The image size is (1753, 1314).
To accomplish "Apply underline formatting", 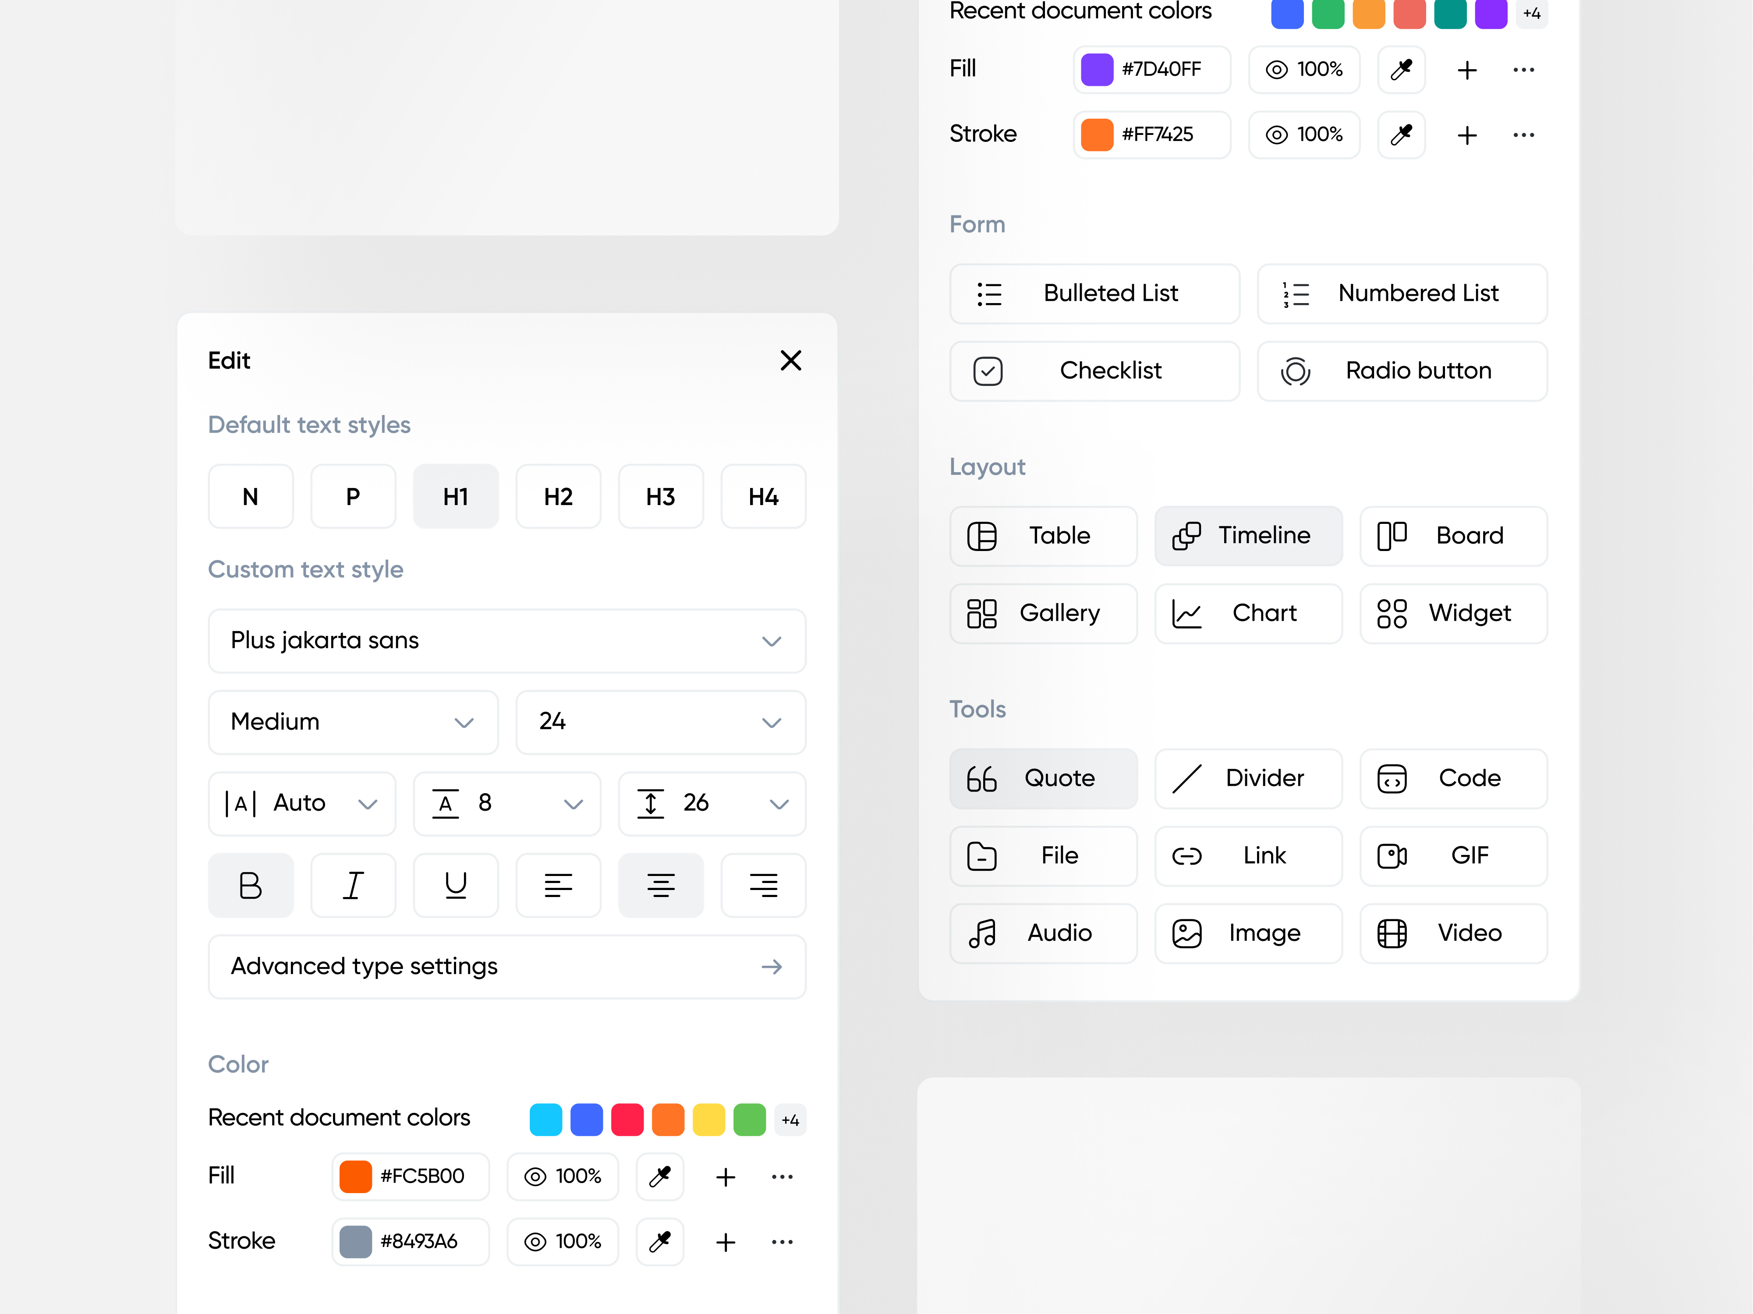I will (x=456, y=885).
